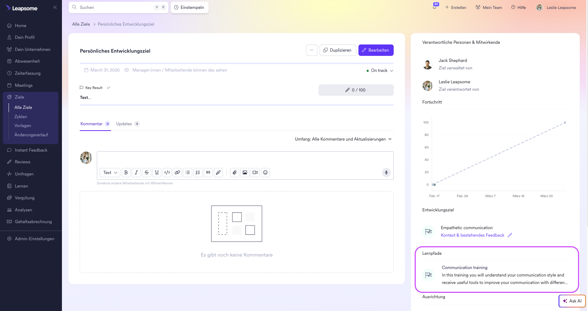Image resolution: width=588 pixels, height=311 pixels.
Task: Toggle underline formatting
Action: tap(157, 173)
